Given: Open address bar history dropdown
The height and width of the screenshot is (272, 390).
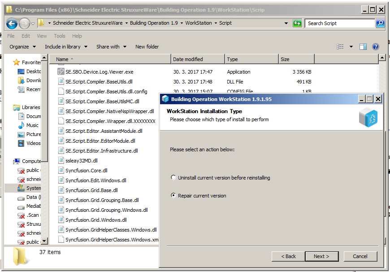Looking at the screenshot, I should [x=286, y=23].
